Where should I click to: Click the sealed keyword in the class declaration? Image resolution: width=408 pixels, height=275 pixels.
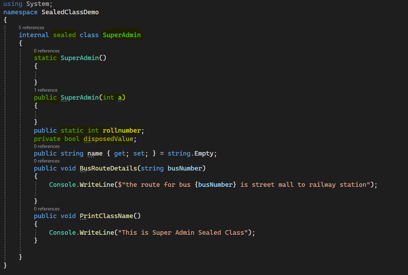(x=64, y=35)
